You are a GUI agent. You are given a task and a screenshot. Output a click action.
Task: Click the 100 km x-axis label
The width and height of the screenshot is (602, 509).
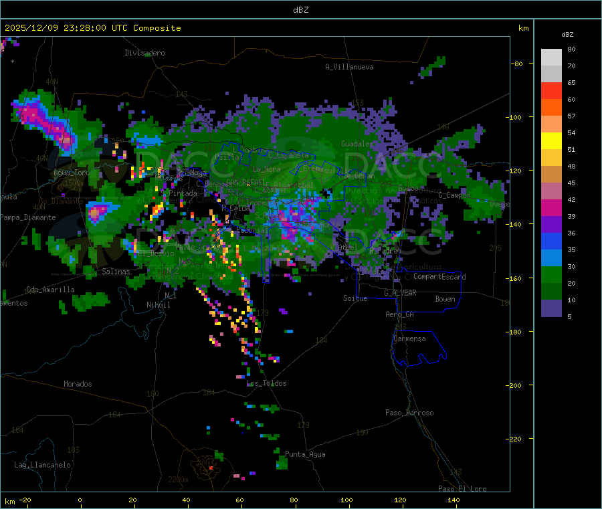[346, 500]
